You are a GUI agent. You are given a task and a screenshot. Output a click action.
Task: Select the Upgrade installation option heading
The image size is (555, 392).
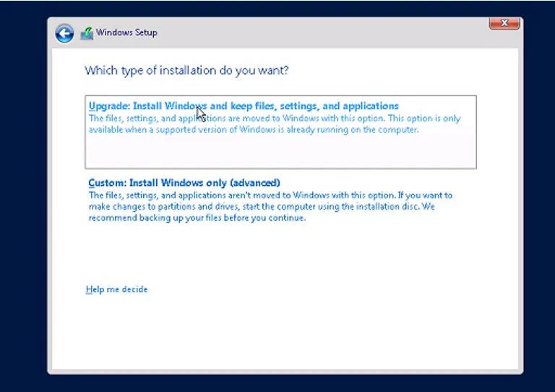(244, 106)
